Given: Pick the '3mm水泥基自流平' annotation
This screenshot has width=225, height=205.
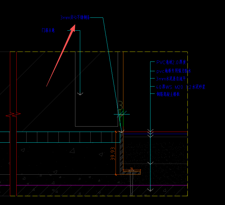Looking at the screenshot, I should (x=171, y=79).
